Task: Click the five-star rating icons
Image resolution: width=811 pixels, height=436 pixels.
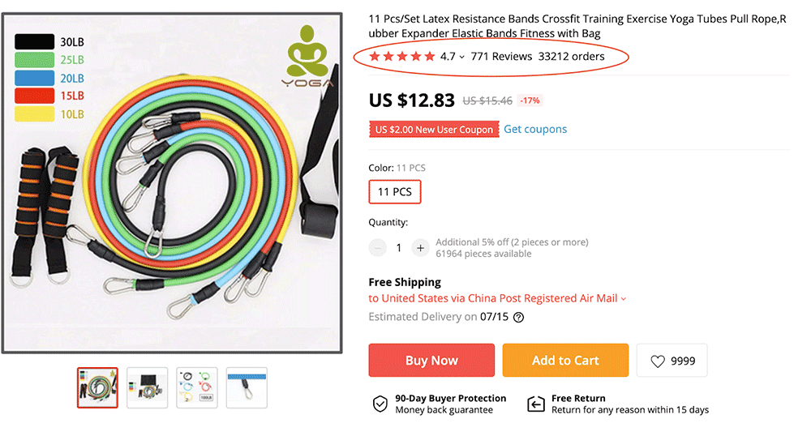Action: 401,57
